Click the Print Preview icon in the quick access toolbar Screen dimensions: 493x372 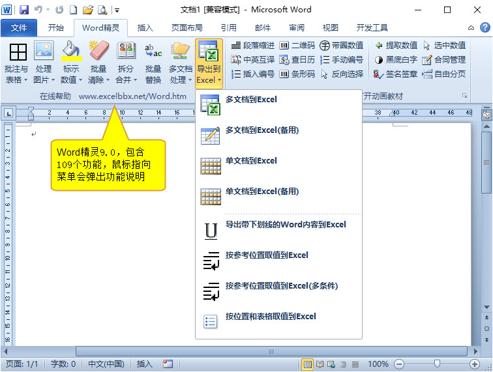coord(102,10)
